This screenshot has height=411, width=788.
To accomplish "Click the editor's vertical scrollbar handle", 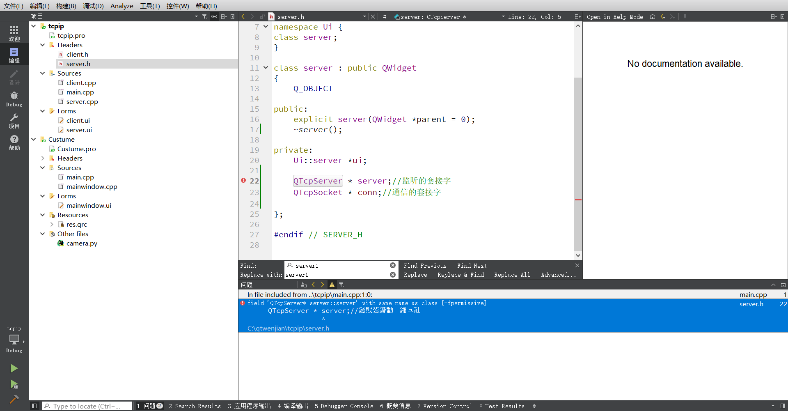I will pos(578,164).
